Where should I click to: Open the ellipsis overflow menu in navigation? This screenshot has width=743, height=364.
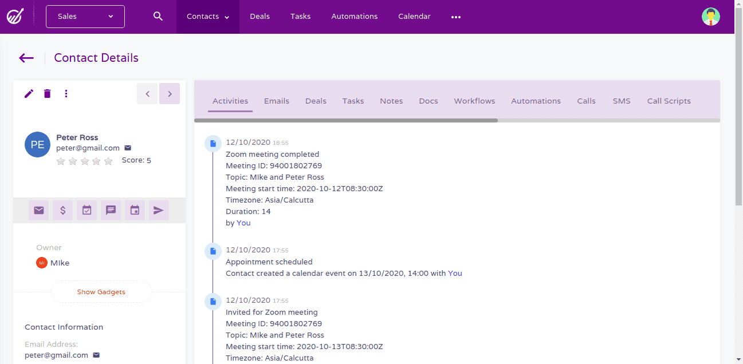455,17
